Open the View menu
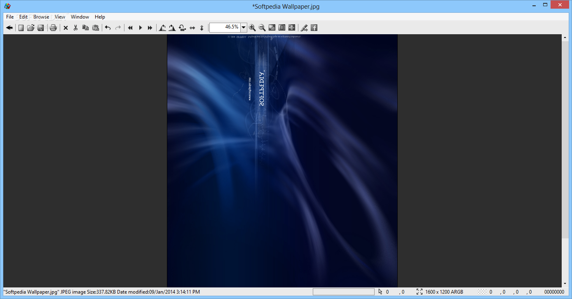 tap(60, 17)
